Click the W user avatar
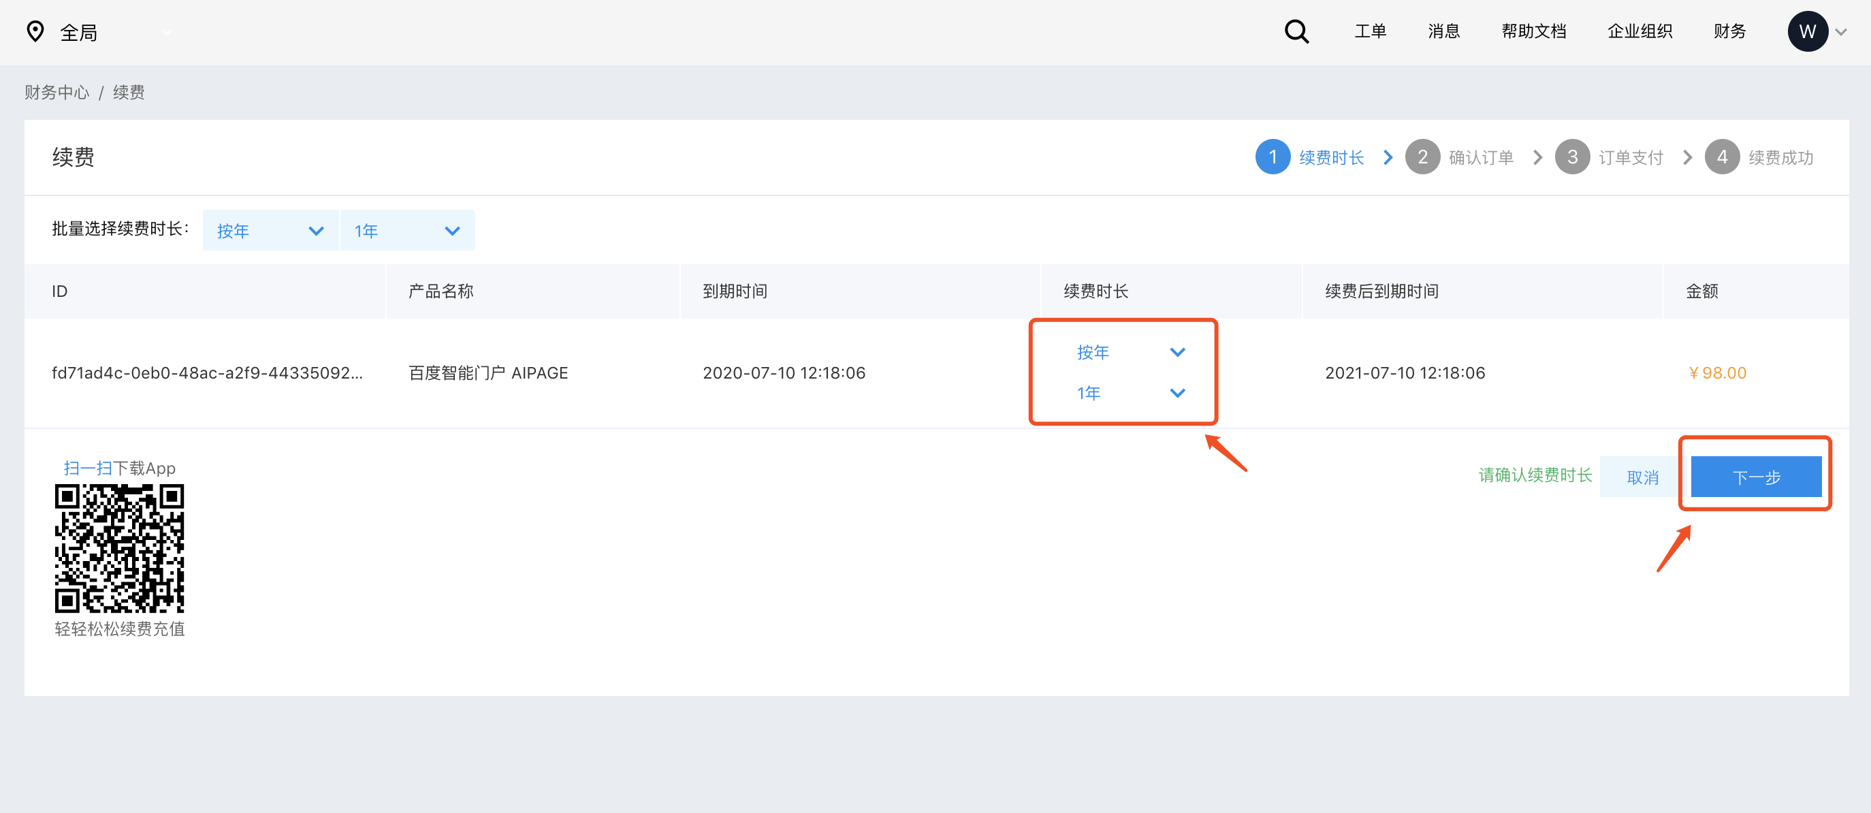1871x813 pixels. point(1807,31)
